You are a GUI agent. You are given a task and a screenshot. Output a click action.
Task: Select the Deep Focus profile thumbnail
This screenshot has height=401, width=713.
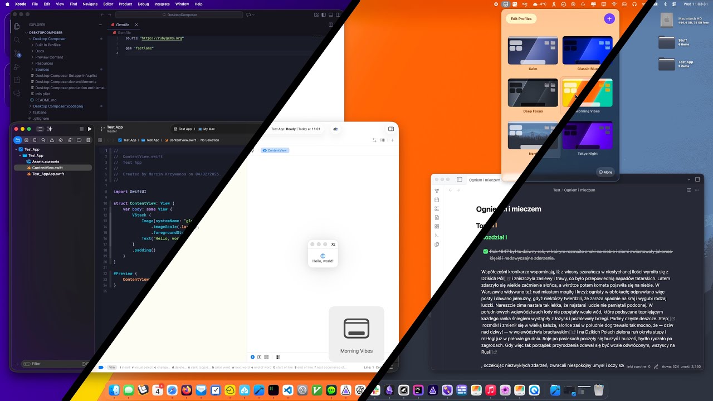(x=533, y=93)
